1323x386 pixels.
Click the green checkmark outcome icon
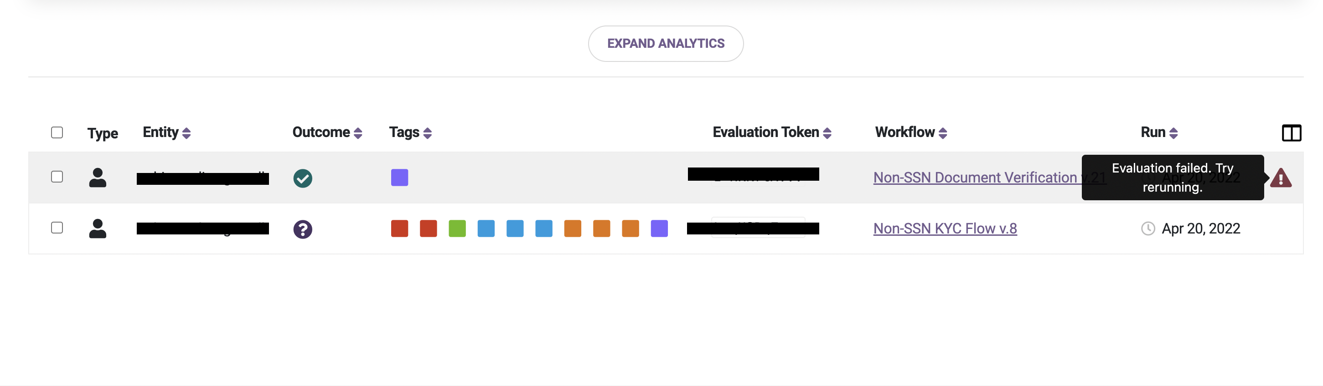[x=303, y=178]
